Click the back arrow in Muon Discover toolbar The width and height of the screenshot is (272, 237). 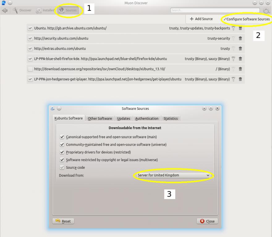(x=5, y=10)
